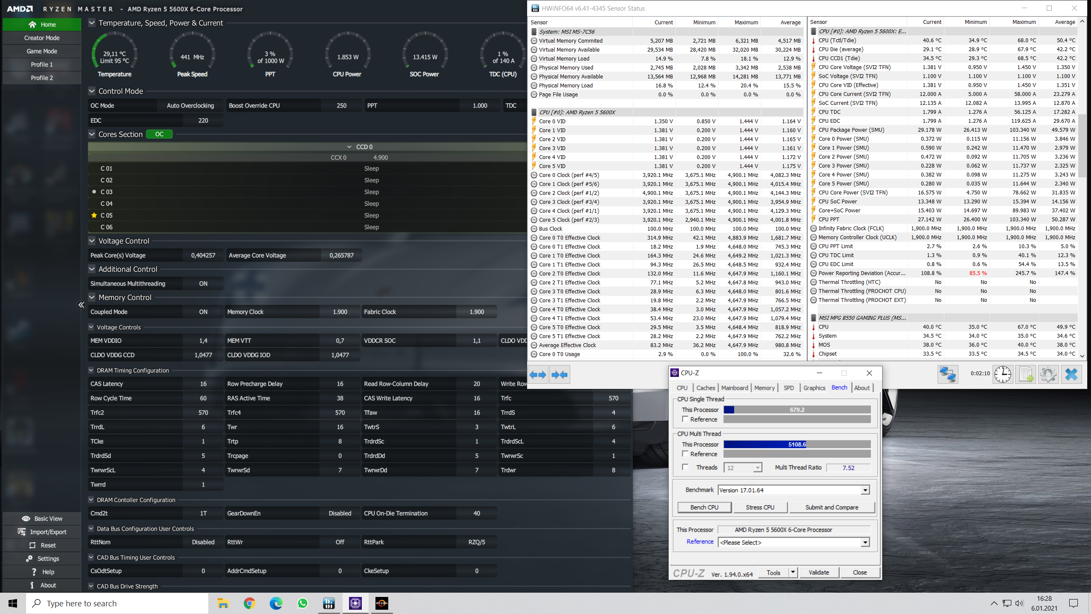1091x614 pixels.
Task: Check the Single Thread Reference checkbox
Action: point(685,420)
